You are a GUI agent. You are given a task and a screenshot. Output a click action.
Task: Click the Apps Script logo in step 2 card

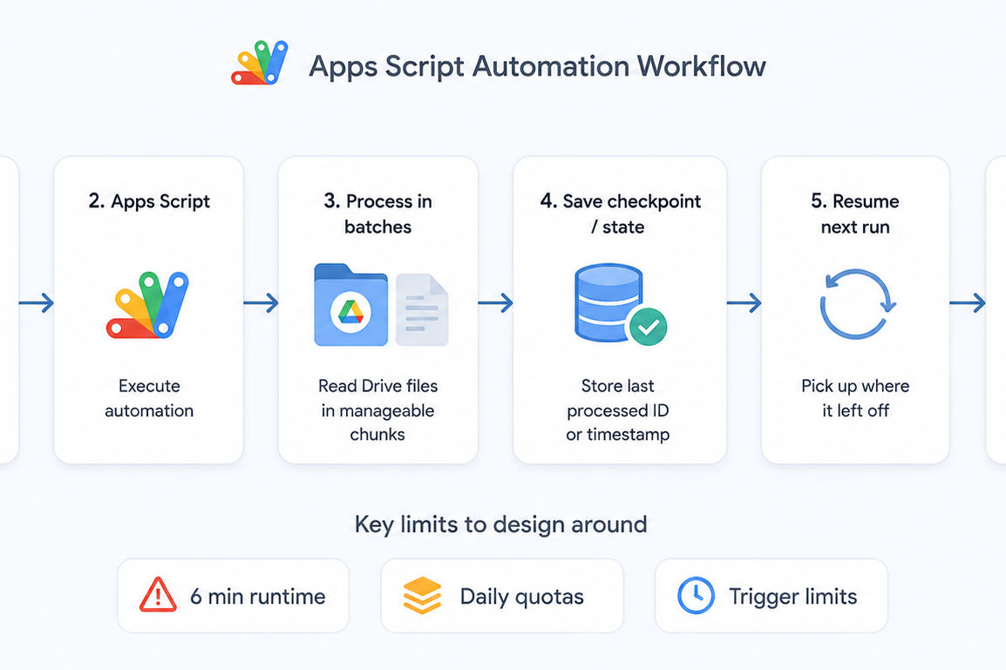(x=147, y=305)
